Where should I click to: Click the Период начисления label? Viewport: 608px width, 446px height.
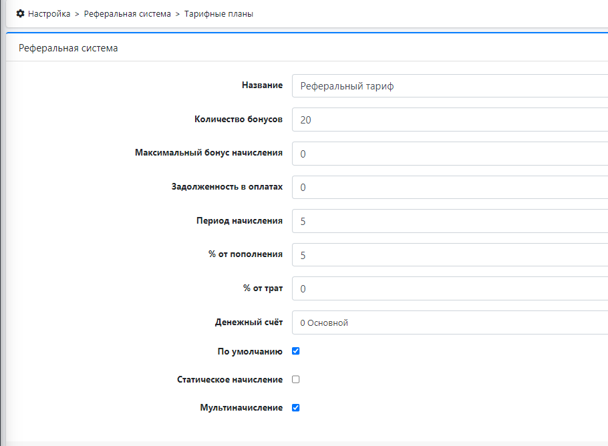(239, 221)
